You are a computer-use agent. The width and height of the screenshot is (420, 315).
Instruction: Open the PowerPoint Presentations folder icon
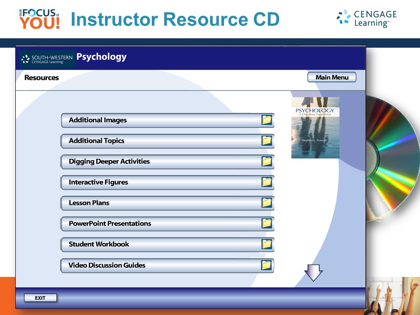267,224
